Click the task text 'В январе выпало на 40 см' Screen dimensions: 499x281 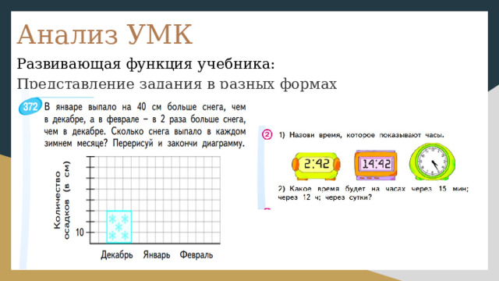(104, 107)
